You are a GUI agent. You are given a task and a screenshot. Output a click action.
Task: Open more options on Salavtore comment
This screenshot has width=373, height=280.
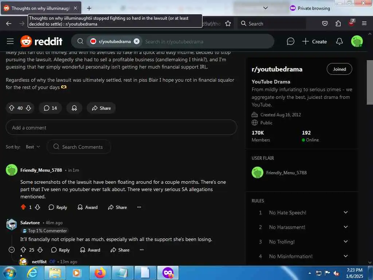tap(142, 250)
